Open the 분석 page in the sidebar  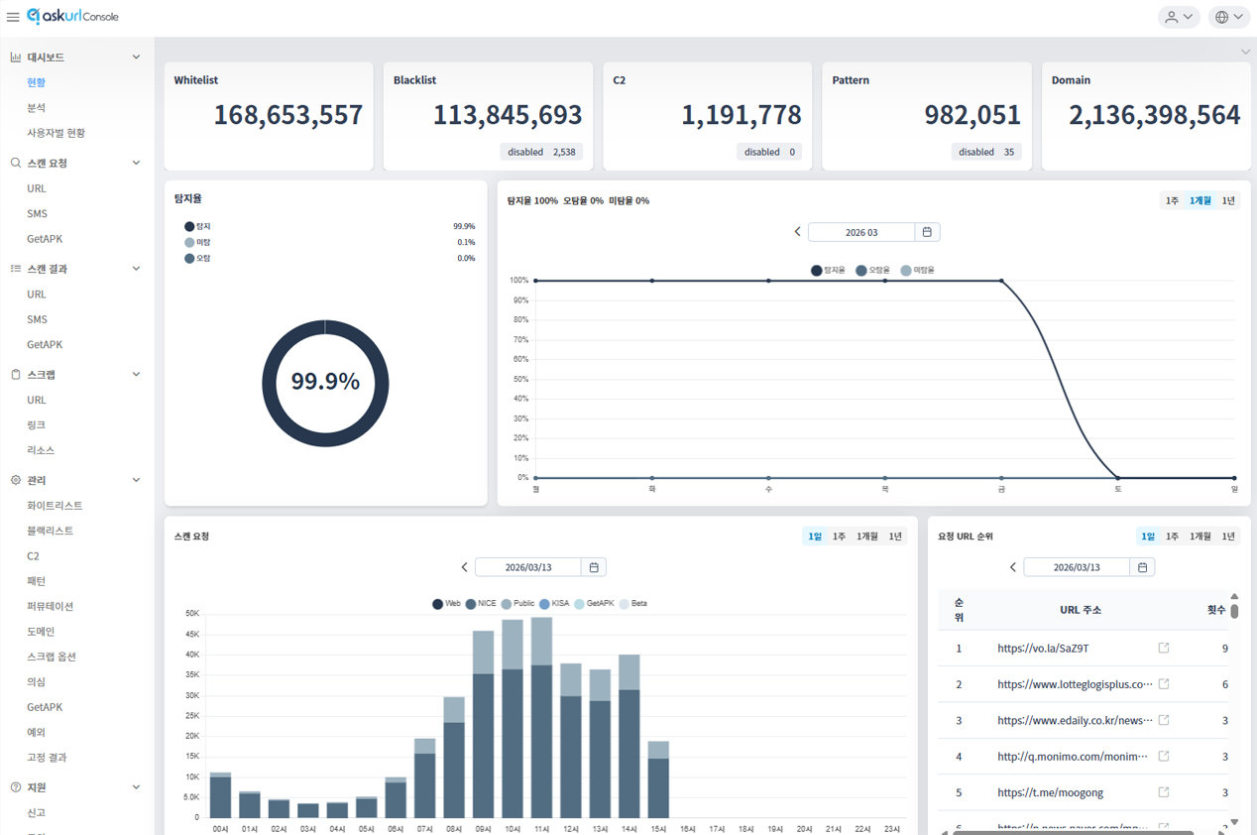coord(36,107)
